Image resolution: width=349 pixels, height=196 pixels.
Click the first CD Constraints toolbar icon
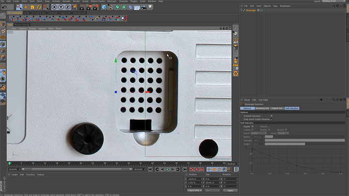pyautogui.click(x=12, y=19)
